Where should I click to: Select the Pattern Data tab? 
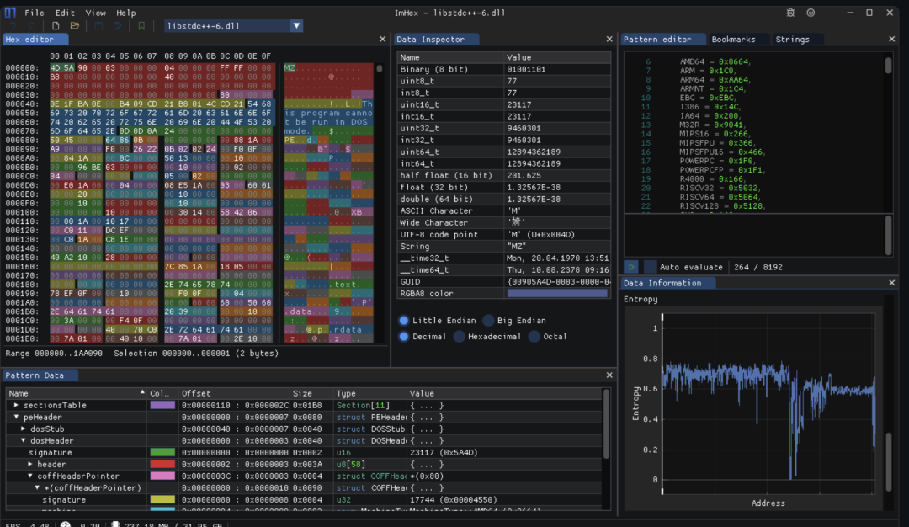40,375
